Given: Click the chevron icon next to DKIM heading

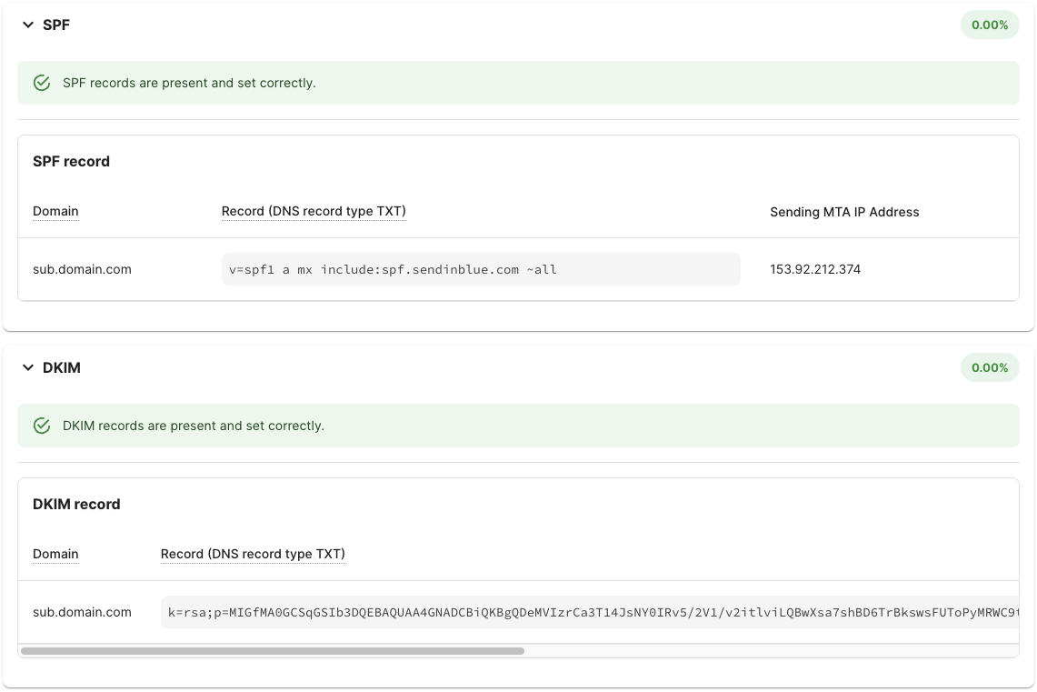Looking at the screenshot, I should [26, 367].
